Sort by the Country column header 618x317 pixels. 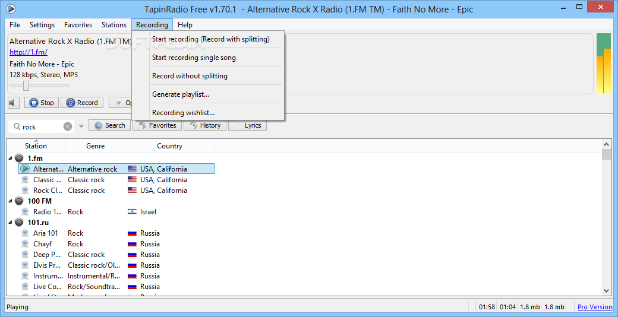coord(169,146)
